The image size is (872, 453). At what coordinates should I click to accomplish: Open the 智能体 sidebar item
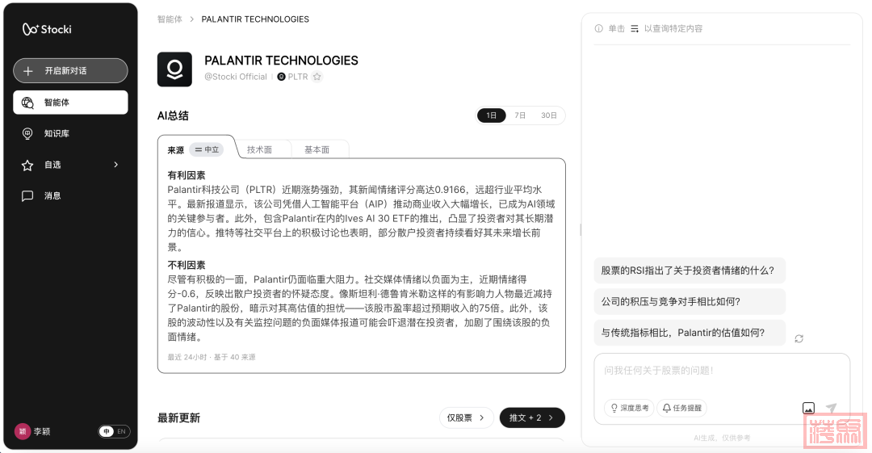point(70,103)
